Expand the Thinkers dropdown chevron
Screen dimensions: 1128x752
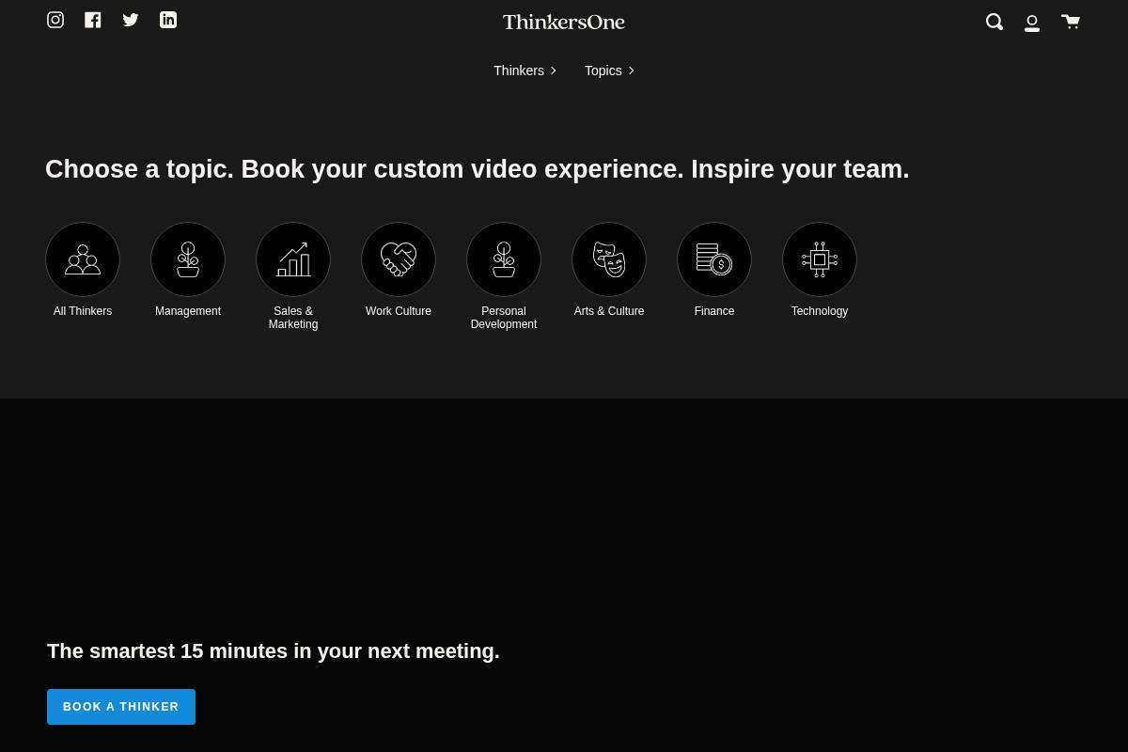(x=553, y=70)
